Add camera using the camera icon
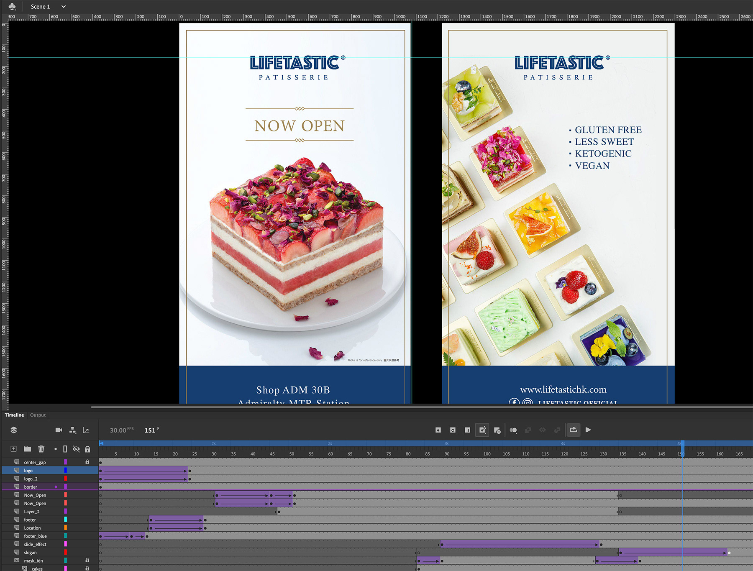This screenshot has width=753, height=571. coord(59,430)
